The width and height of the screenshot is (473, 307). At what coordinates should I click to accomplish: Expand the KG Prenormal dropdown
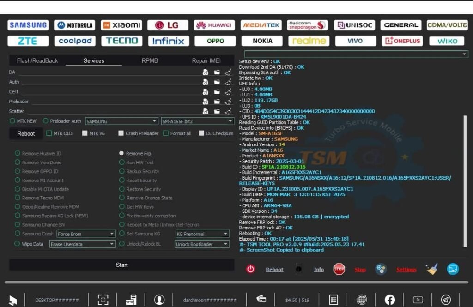pyautogui.click(x=202, y=234)
